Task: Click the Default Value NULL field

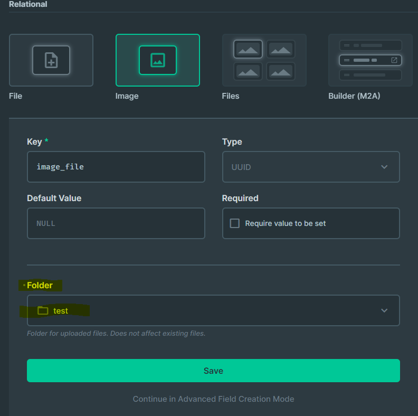Action: pyautogui.click(x=116, y=223)
